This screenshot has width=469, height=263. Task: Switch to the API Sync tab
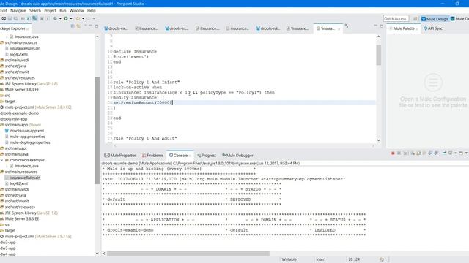click(x=433, y=28)
